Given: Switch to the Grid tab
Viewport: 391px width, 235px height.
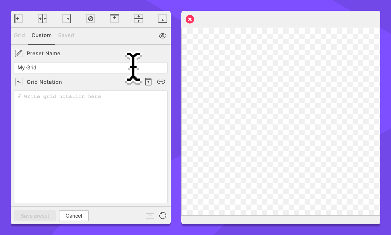Looking at the screenshot, I should point(19,35).
